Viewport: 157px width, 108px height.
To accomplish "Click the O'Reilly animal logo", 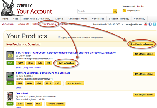I will click(8, 8).
